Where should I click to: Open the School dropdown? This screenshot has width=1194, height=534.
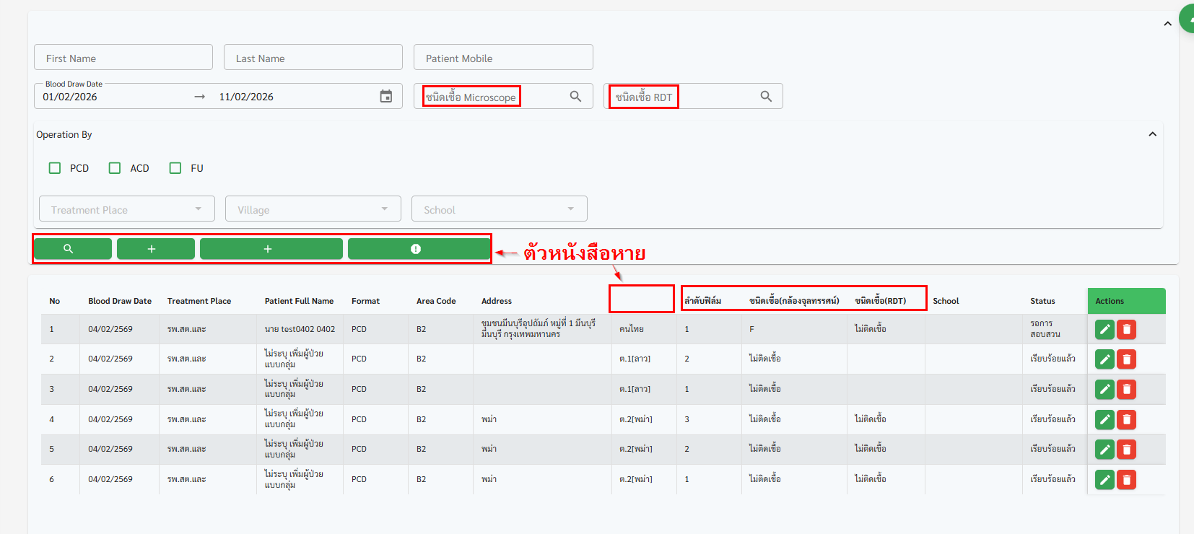click(x=499, y=209)
